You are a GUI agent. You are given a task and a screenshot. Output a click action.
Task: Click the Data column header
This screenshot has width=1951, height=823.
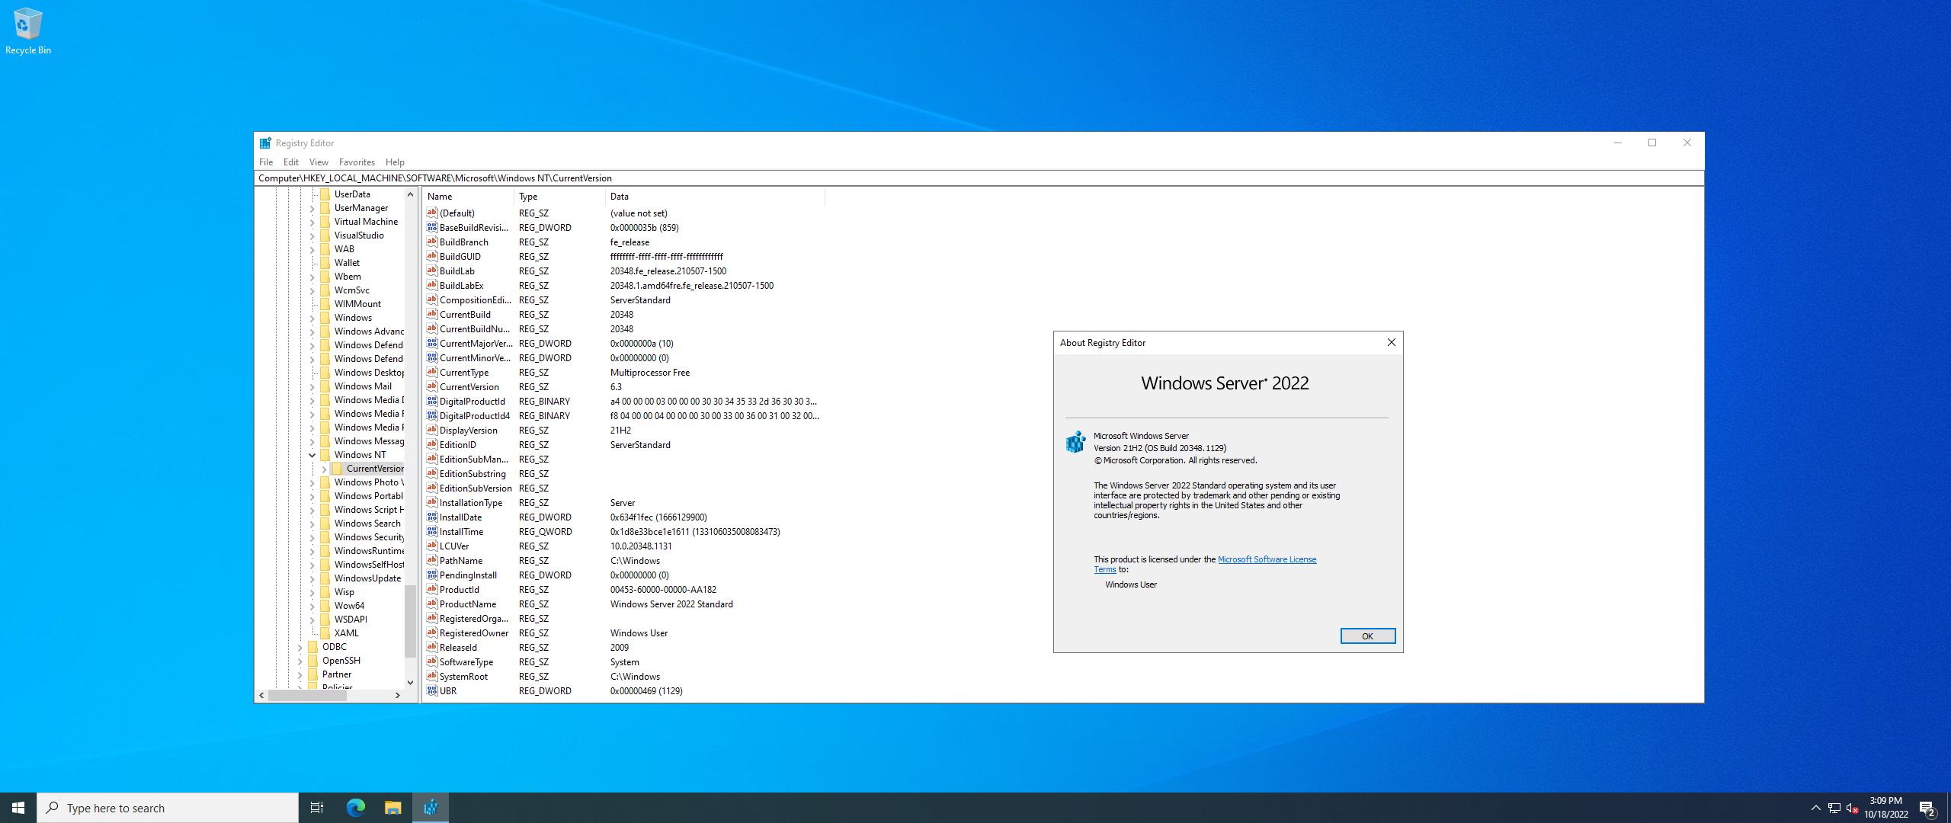pos(715,196)
